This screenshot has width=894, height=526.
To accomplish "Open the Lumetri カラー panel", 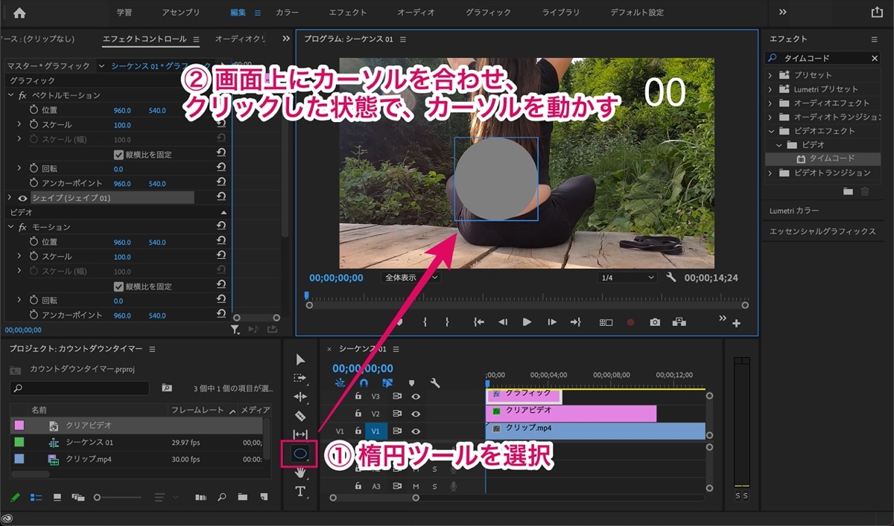I will [x=794, y=211].
